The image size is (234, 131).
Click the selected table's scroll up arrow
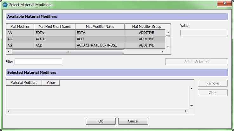[192, 89]
